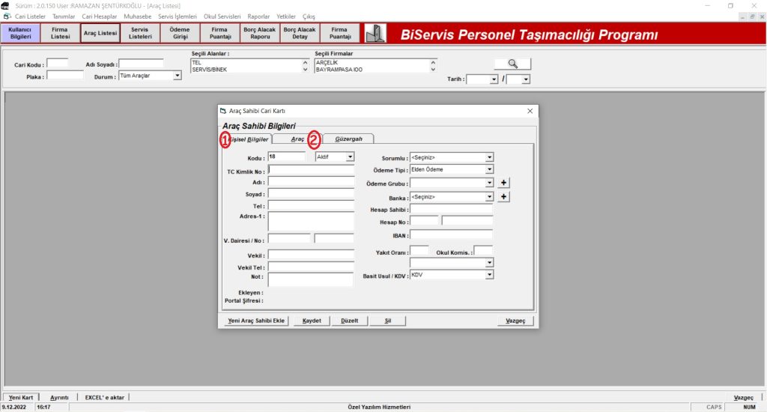
Task: Open the Sorumlu dropdown list
Action: click(x=489, y=158)
